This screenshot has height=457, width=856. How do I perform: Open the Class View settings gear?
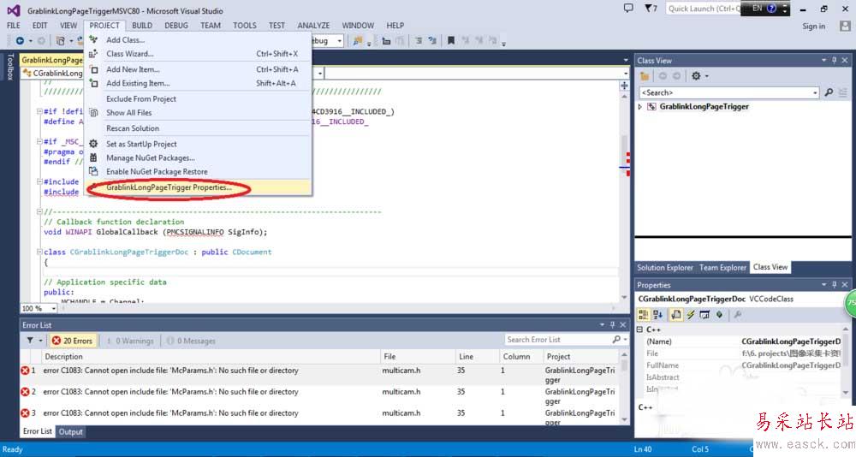pos(696,76)
